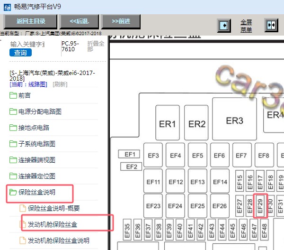Click fuse EF3 in the diagram
The height and width of the screenshot is (250, 284).
pos(153,155)
